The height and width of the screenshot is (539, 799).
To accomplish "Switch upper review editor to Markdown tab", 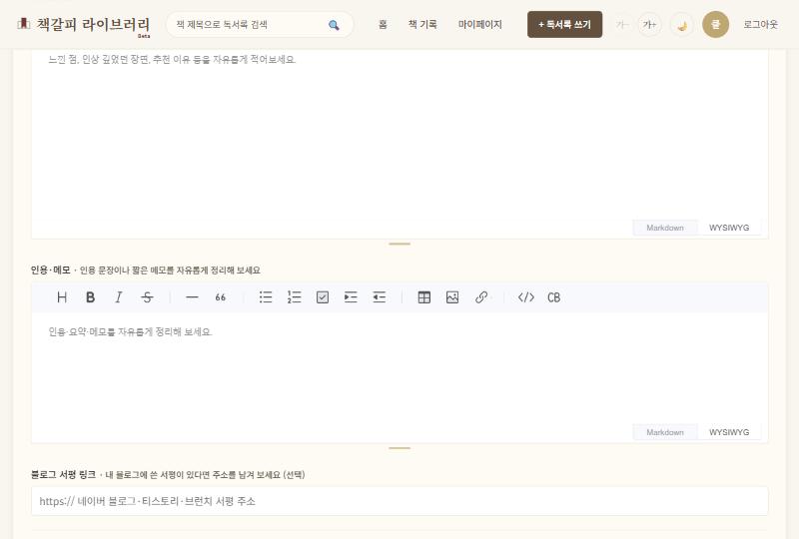I will (x=665, y=228).
